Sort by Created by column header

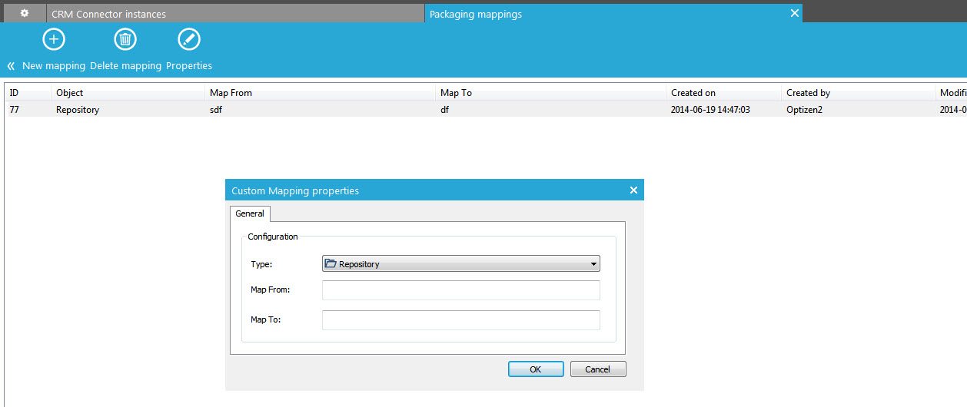point(808,93)
